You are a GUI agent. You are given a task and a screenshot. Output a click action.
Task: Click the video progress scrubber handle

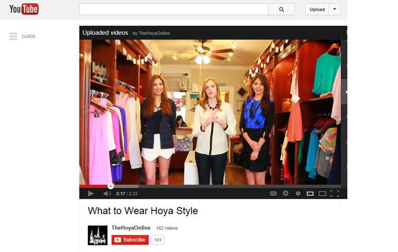tap(110, 186)
